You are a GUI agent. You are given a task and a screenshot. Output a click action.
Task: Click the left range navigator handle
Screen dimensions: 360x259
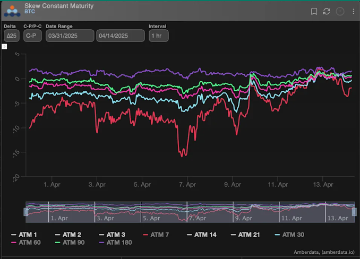(x=26, y=212)
